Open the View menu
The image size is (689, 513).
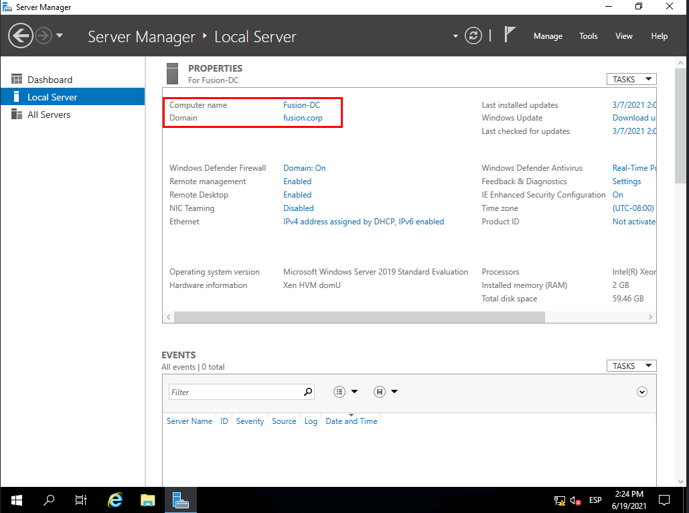[x=623, y=36]
